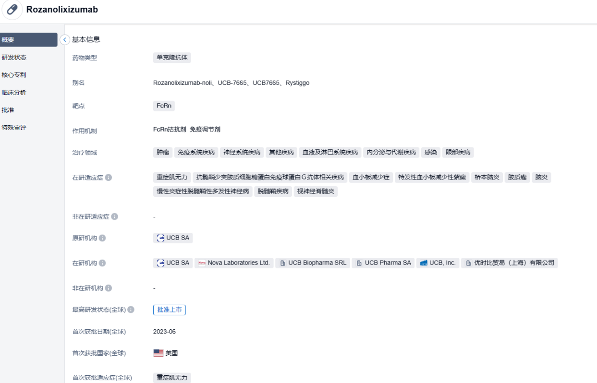The width and height of the screenshot is (597, 383).
Task: Open the UCB Biopharma SRL organization link
Action: click(x=312, y=263)
